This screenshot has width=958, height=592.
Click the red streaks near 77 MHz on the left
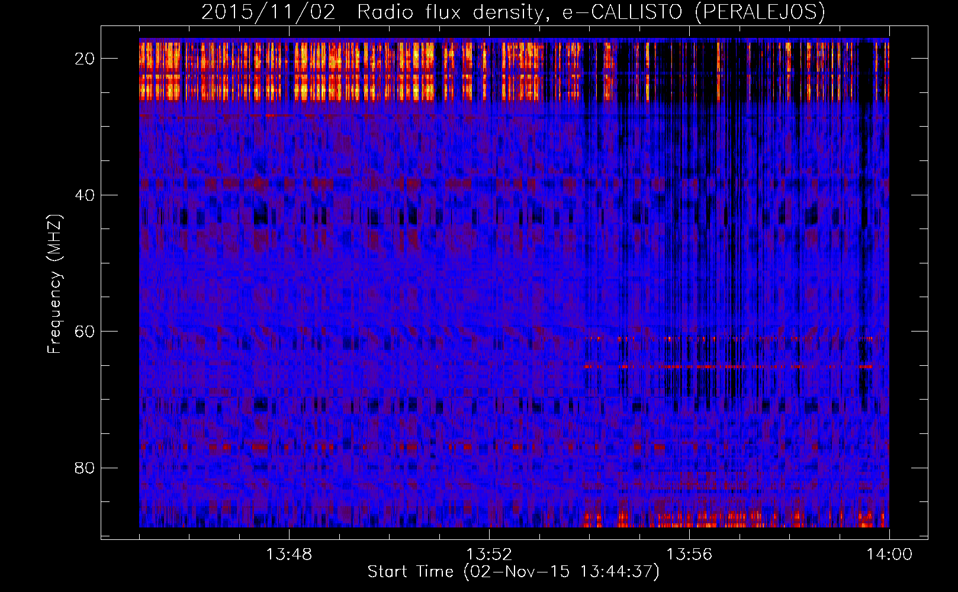[x=259, y=448]
